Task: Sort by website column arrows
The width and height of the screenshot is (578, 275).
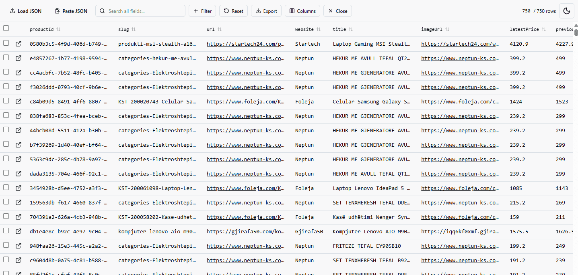Action: click(319, 29)
